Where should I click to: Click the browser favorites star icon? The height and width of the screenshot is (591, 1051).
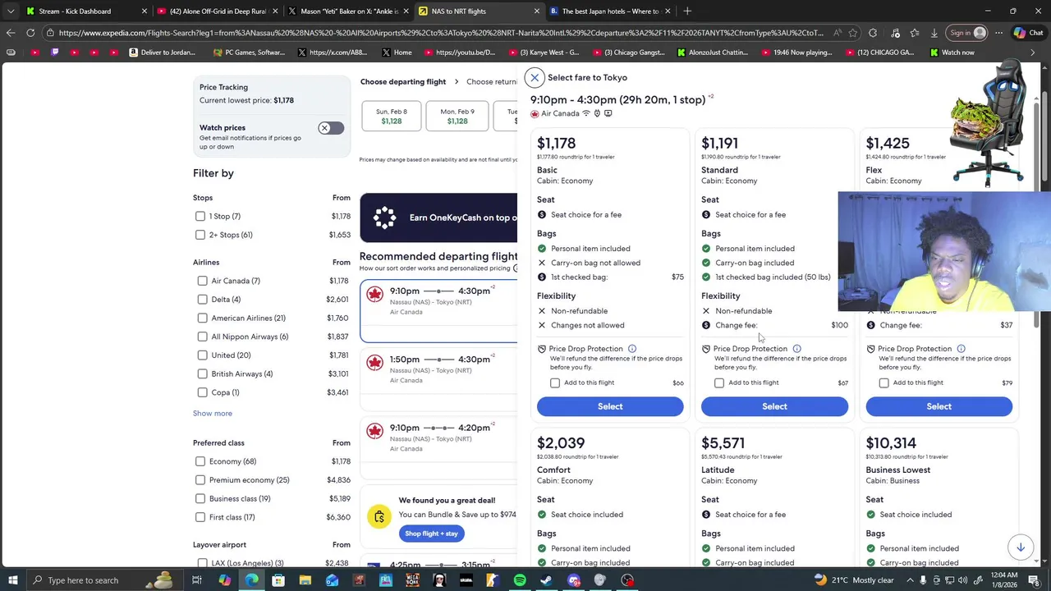(854, 33)
